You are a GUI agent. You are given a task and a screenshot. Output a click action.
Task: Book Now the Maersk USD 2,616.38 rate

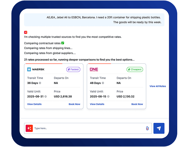point(74,104)
